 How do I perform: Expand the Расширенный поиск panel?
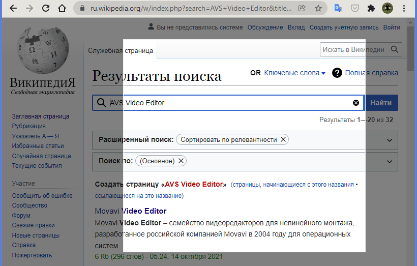(x=390, y=140)
